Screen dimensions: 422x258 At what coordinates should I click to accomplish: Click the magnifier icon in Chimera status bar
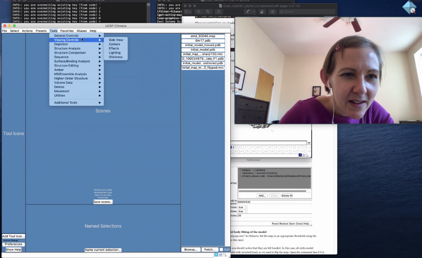point(225,255)
